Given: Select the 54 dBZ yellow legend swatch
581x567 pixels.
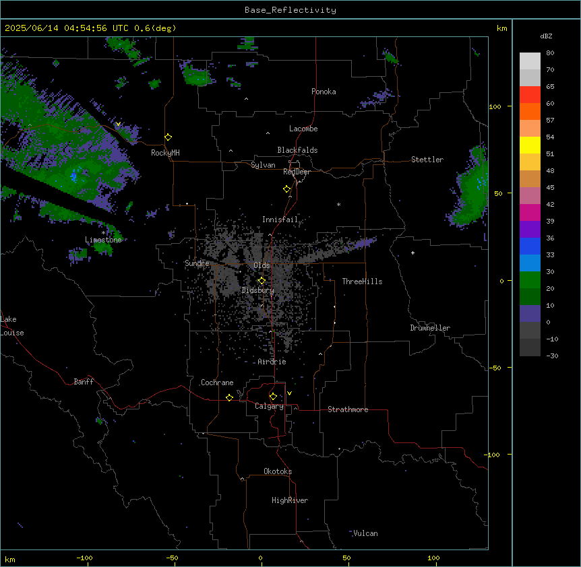Looking at the screenshot, I should [x=530, y=145].
